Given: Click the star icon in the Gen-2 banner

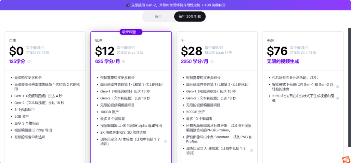Looking at the screenshot, I should click(128, 5).
